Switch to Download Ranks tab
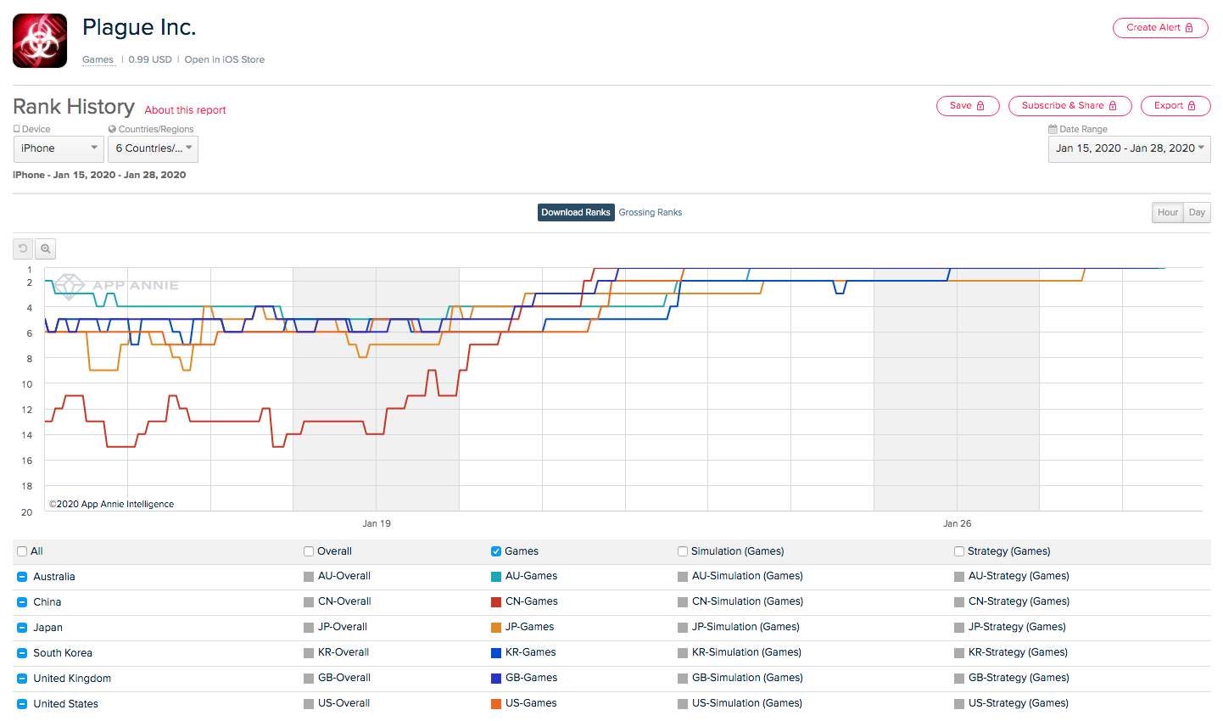 point(576,212)
